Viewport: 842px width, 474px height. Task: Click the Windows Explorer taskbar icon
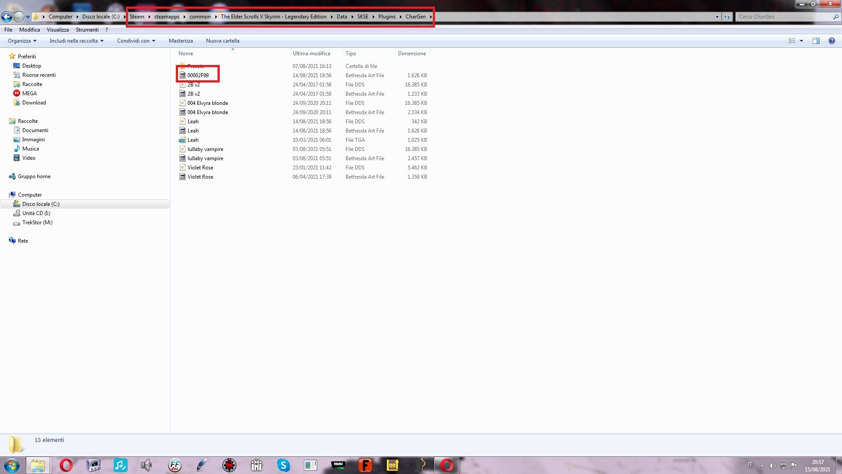pos(38,465)
